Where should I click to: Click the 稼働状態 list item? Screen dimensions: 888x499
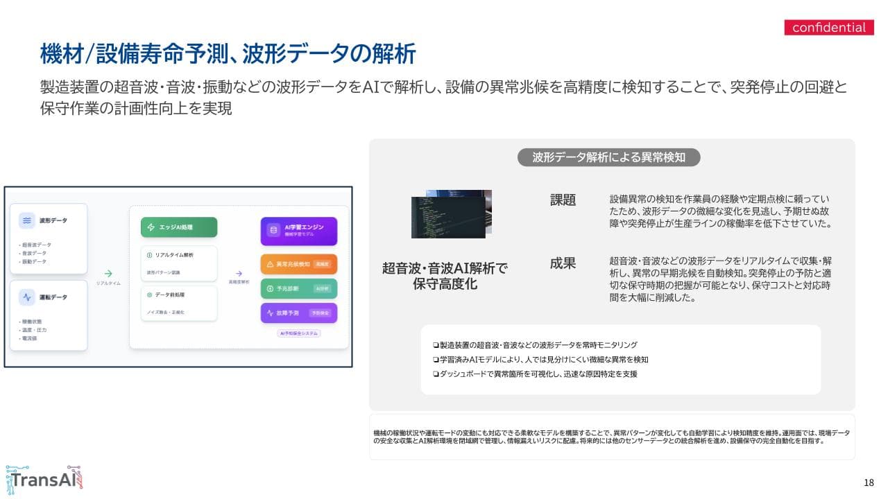pyautogui.click(x=32, y=322)
